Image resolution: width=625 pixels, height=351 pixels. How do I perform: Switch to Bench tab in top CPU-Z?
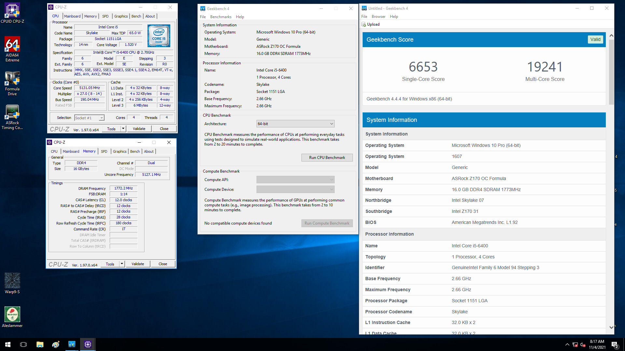pyautogui.click(x=136, y=16)
